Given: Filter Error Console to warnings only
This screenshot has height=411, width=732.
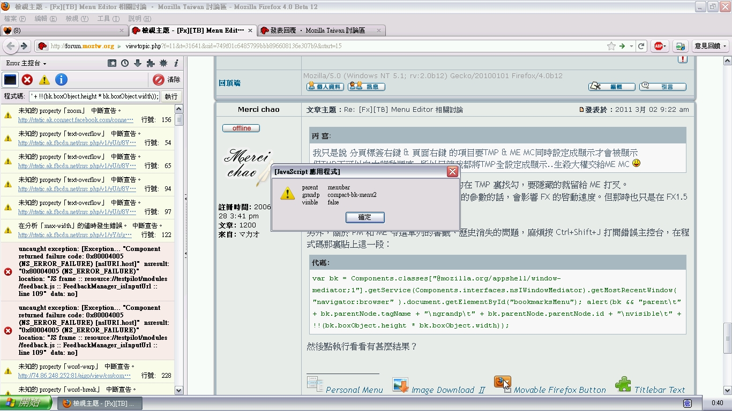Looking at the screenshot, I should [44, 80].
